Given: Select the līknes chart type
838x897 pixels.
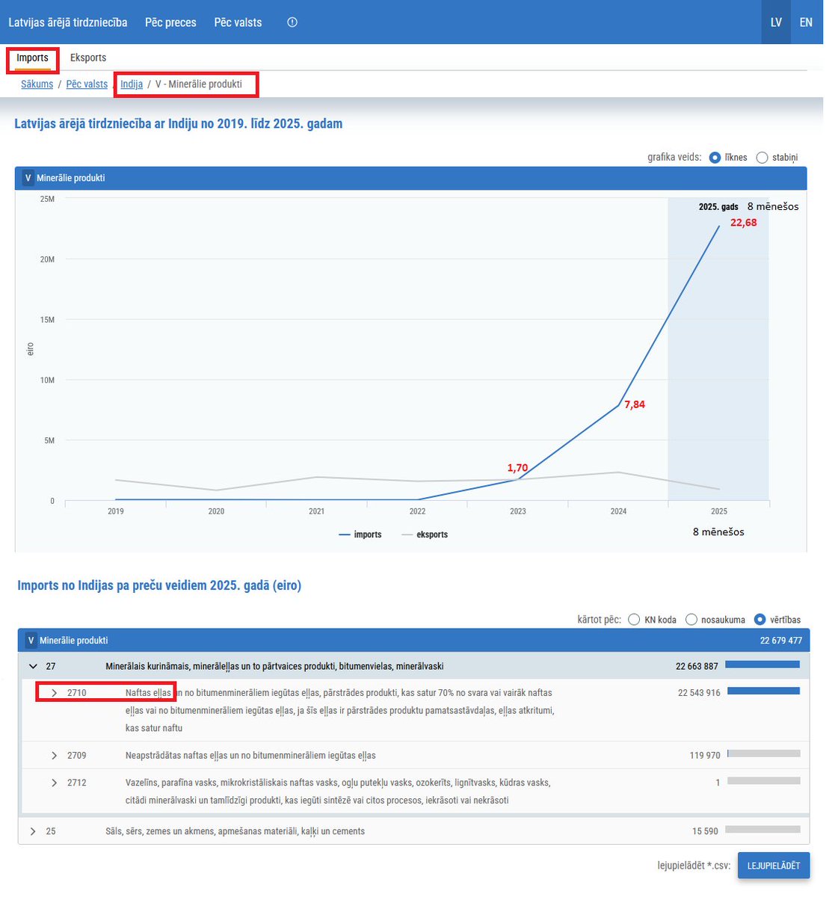Looking at the screenshot, I should click(x=715, y=157).
